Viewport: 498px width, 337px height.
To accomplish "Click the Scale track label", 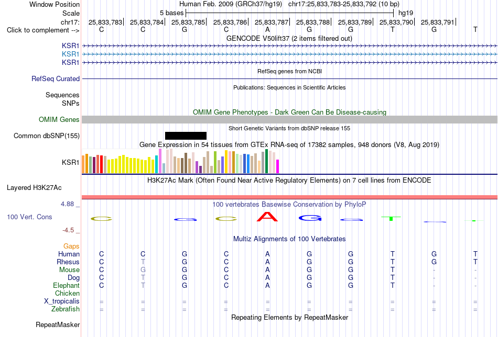I will [x=71, y=13].
